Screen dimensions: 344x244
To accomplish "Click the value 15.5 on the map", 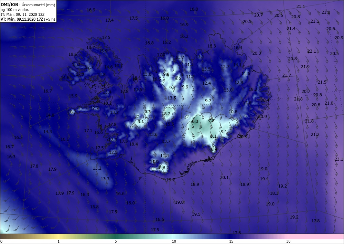I will (170, 124).
